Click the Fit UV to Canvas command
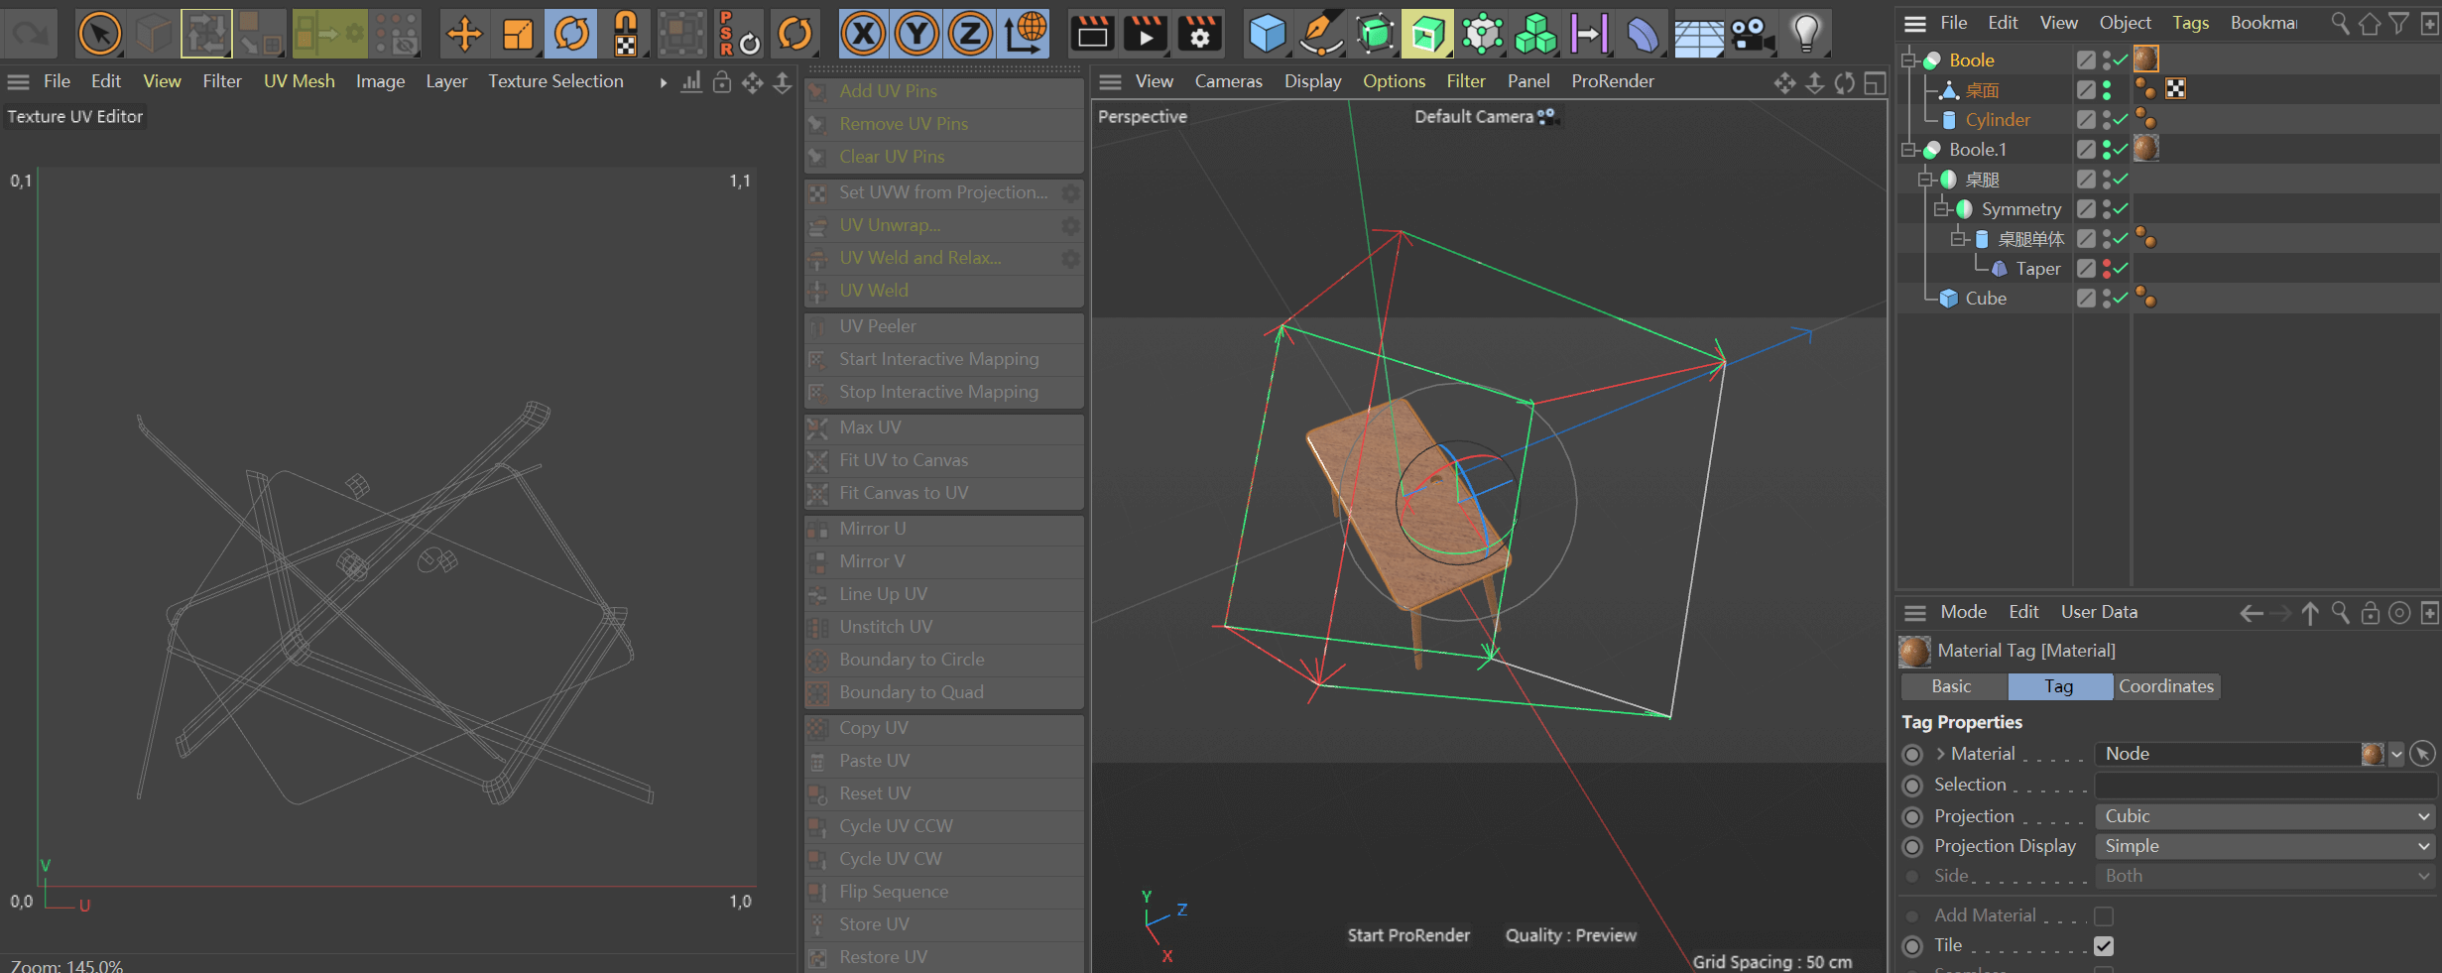The image size is (2442, 973). [x=943, y=460]
